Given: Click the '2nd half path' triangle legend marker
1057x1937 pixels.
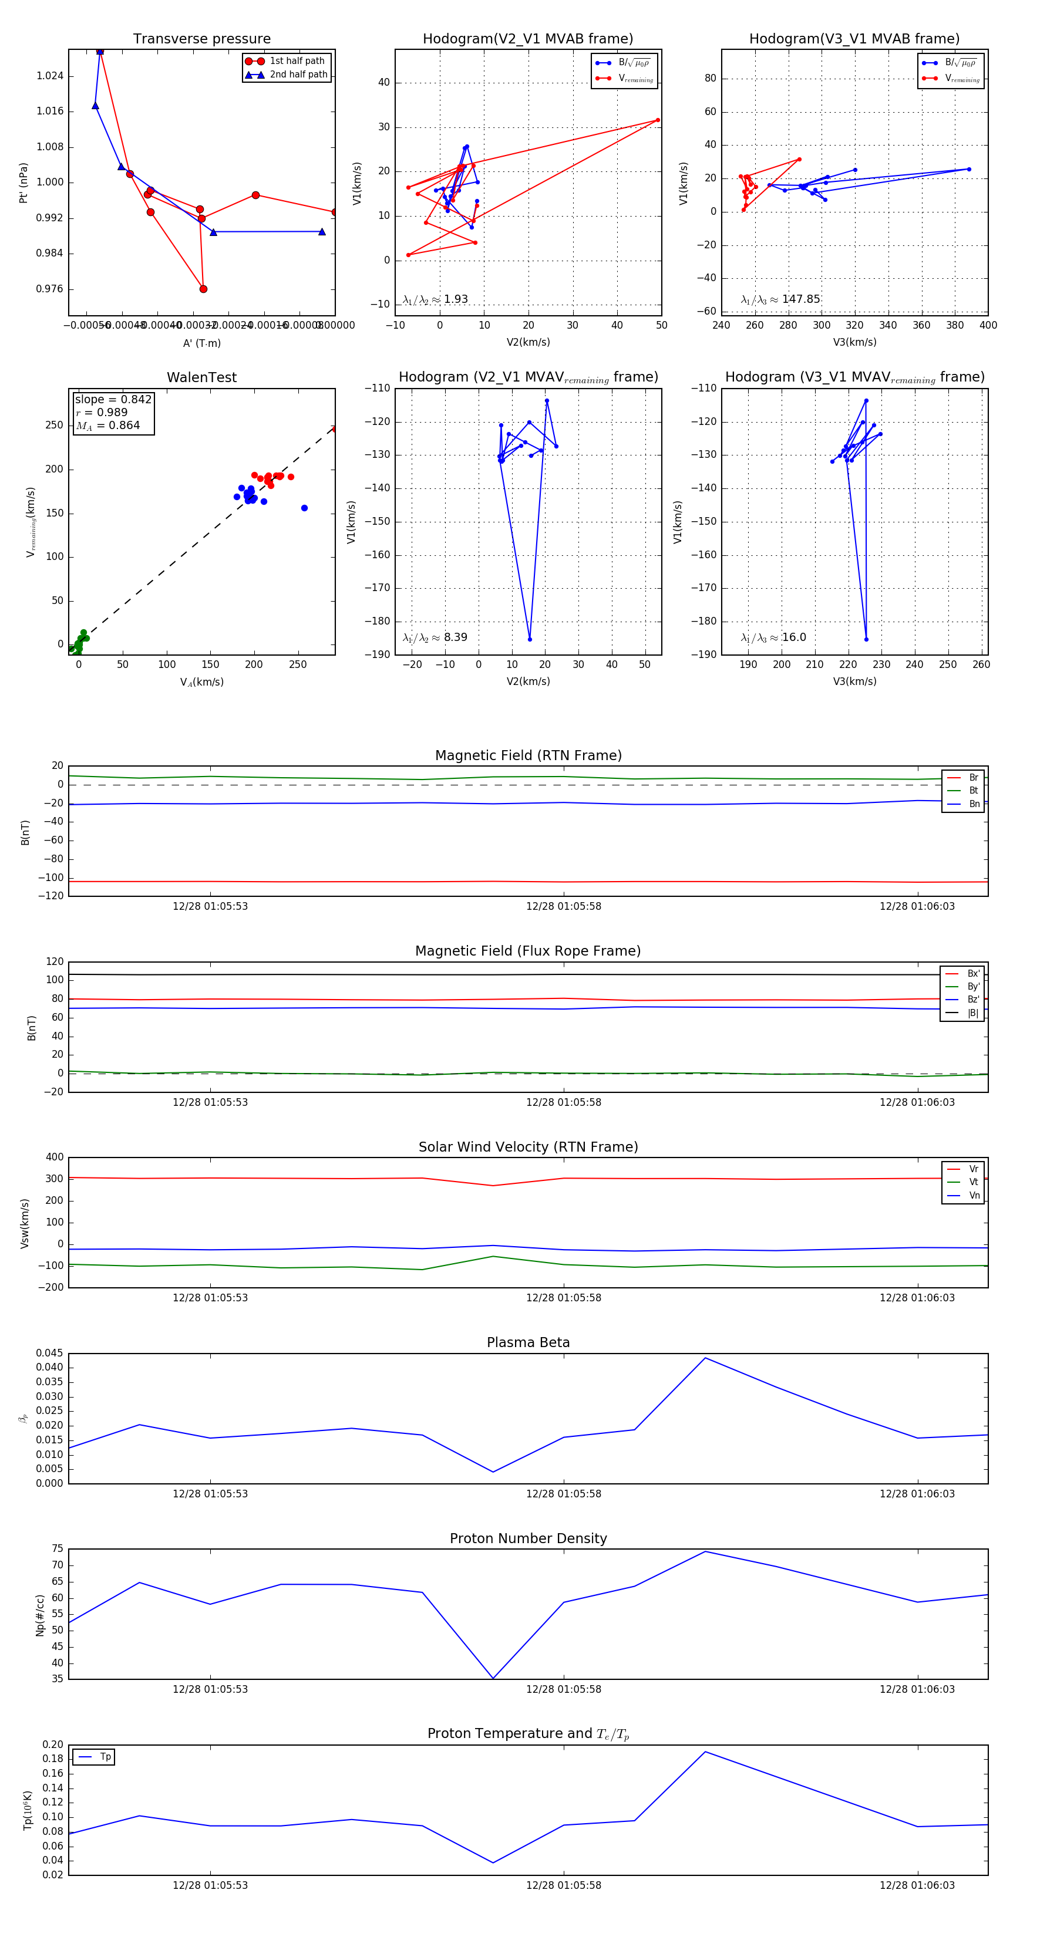Looking at the screenshot, I should [255, 75].
